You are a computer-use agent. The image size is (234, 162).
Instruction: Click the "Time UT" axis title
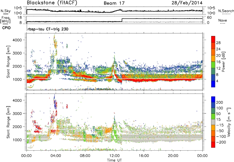pos(114,160)
